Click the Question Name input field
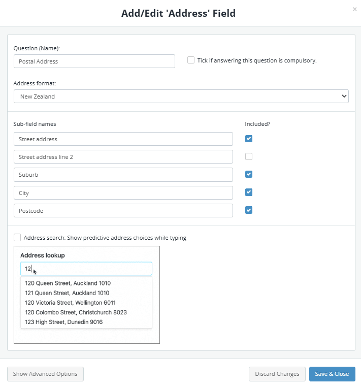The image size is (361, 386). click(94, 61)
